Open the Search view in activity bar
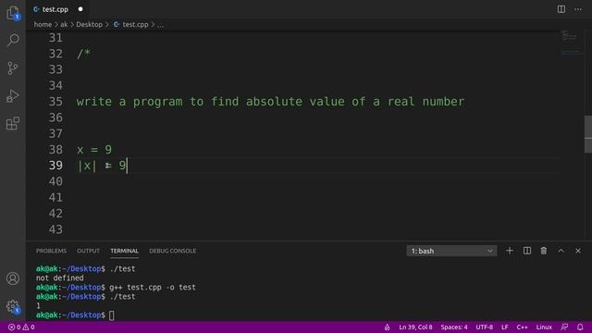Image resolution: width=592 pixels, height=333 pixels. (x=13, y=40)
